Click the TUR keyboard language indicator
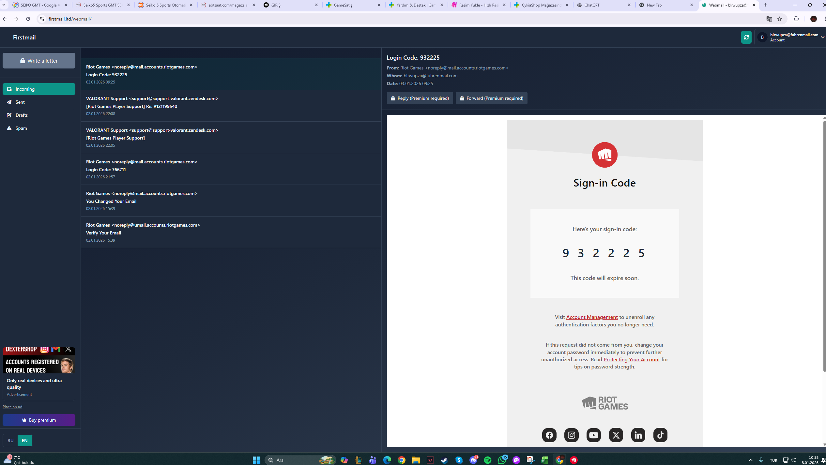This screenshot has width=826, height=465. (773, 460)
